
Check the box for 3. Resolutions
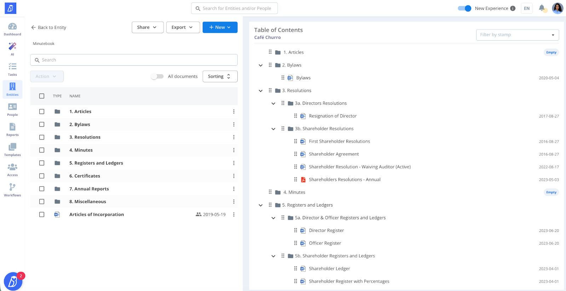point(42,137)
